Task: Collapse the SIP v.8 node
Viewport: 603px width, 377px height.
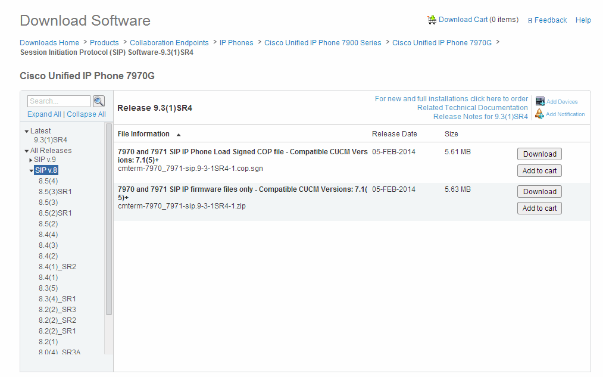Action: (x=31, y=170)
